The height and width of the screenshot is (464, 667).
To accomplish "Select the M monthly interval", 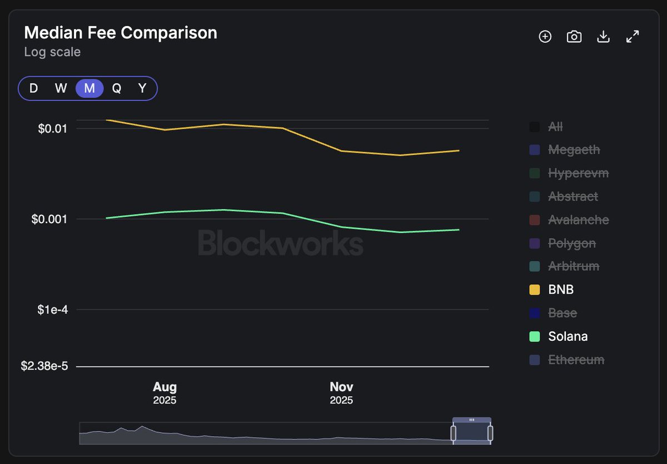I will [x=89, y=88].
